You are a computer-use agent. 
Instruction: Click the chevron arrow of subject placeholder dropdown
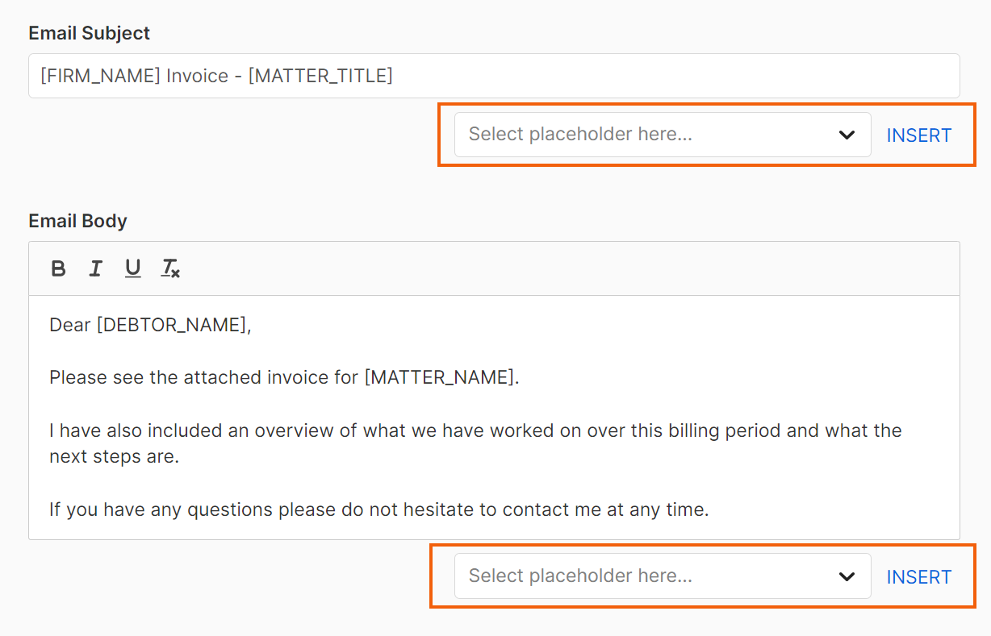[847, 135]
